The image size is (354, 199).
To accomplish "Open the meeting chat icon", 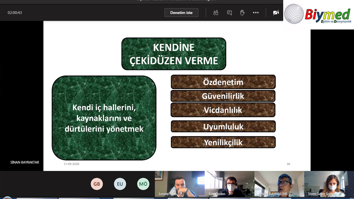I will 229,12.
